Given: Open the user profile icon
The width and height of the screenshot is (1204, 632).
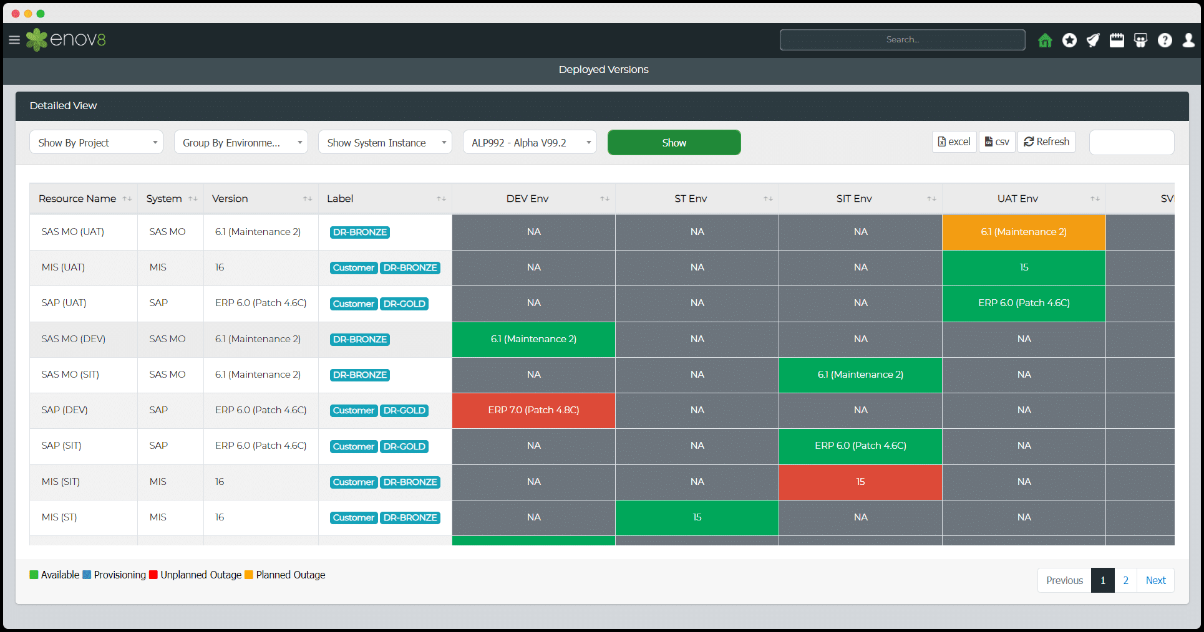Looking at the screenshot, I should [1188, 41].
